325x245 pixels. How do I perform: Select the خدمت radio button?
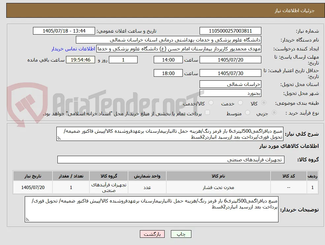click(x=240, y=103)
